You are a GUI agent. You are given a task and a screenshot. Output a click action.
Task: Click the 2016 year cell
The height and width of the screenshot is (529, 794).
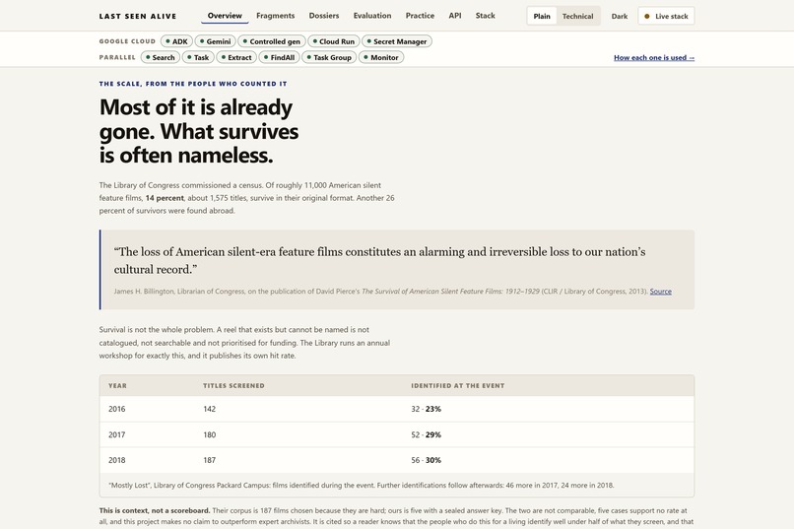coord(116,409)
